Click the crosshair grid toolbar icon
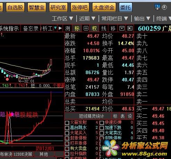 (86, 28)
